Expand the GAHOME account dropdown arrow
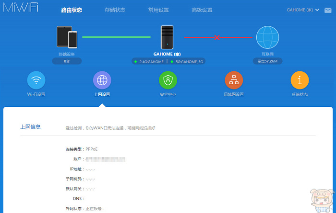336x213 pixels. coord(317,10)
